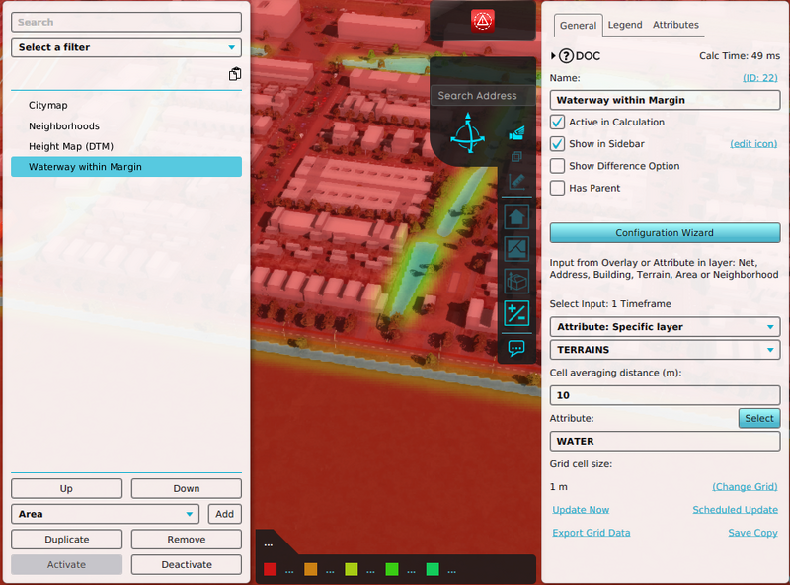Uncheck Active in Calculation
The width and height of the screenshot is (790, 585).
[x=558, y=122]
